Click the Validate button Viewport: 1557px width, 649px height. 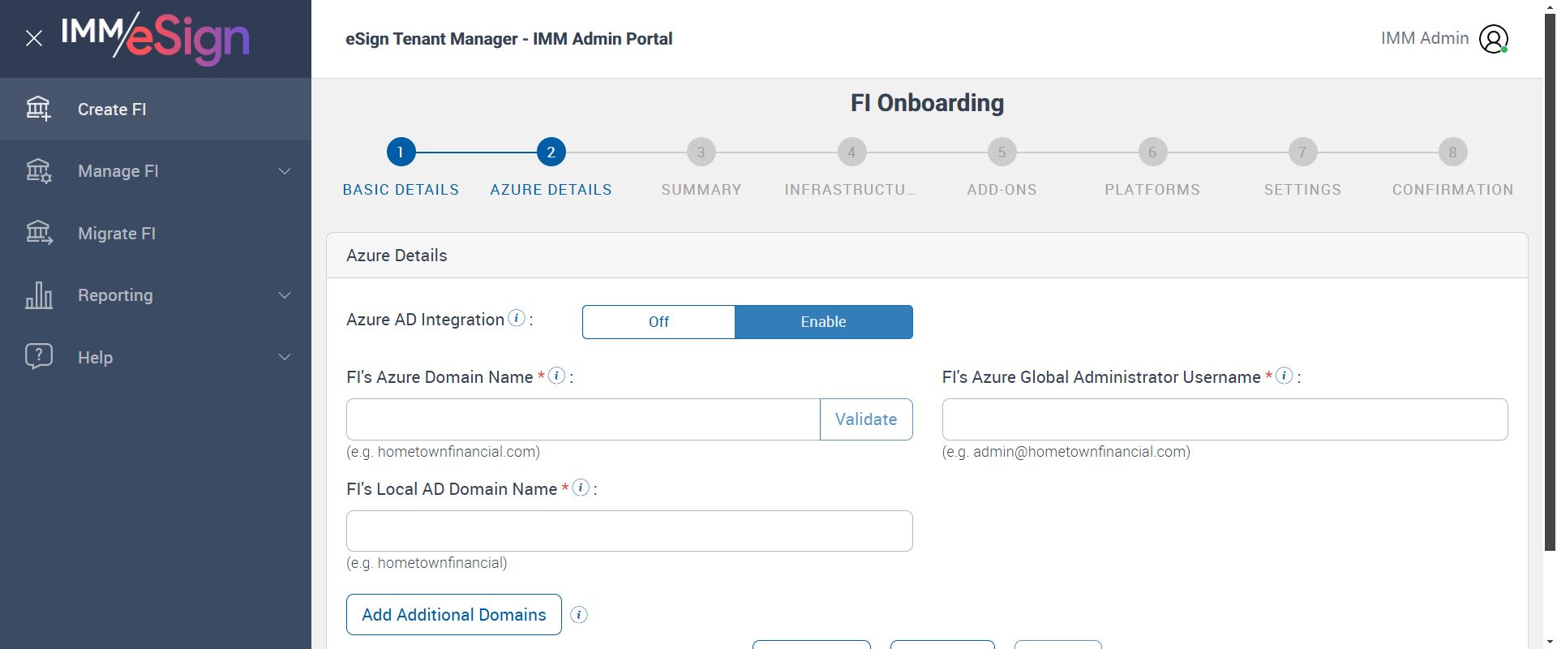point(865,419)
